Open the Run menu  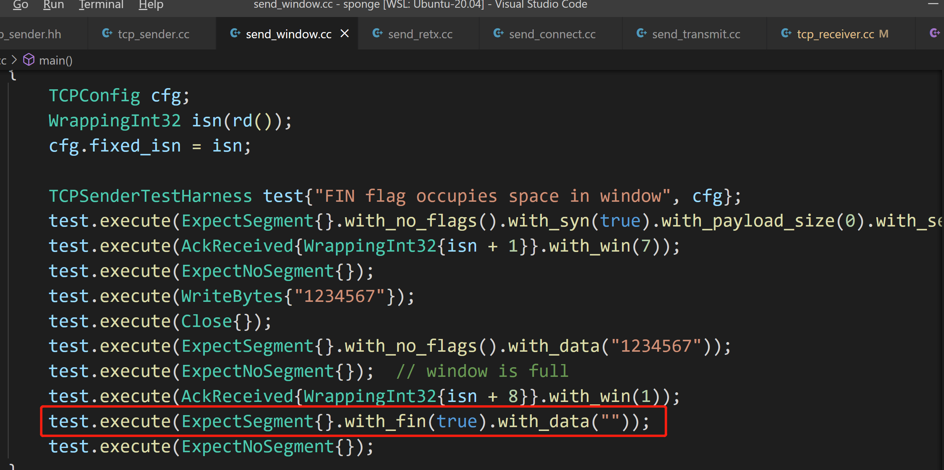[53, 5]
